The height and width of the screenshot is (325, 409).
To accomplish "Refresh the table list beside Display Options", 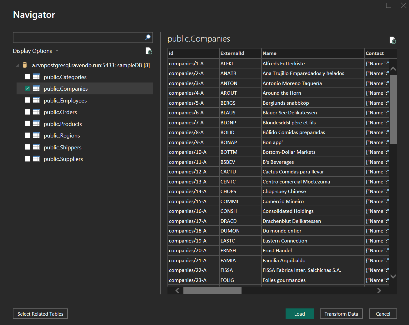I will (149, 51).
